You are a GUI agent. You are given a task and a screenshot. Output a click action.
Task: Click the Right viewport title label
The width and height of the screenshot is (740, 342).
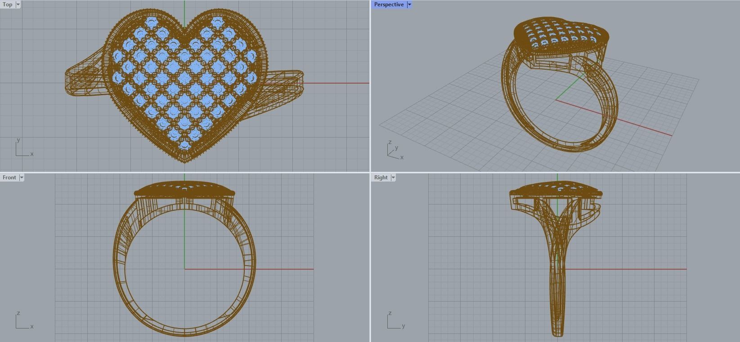tap(381, 178)
